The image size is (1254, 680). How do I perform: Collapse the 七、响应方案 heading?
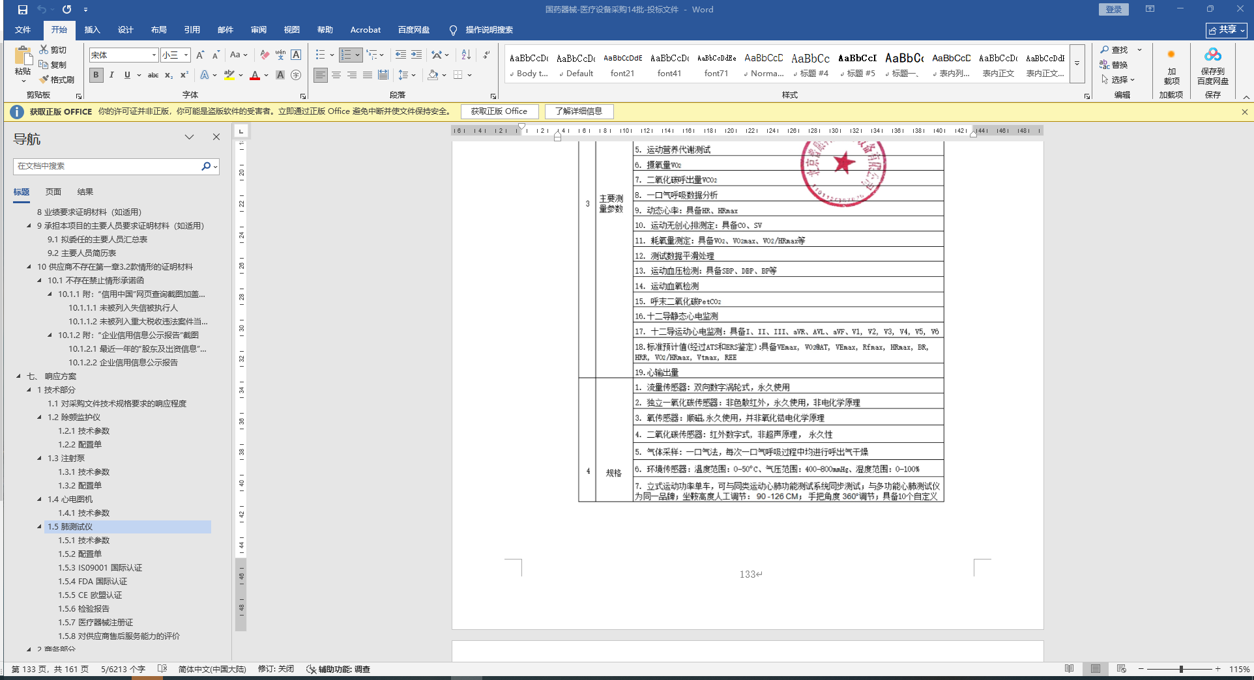click(x=18, y=376)
